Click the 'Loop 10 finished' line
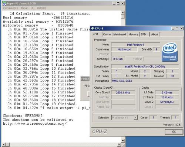185x147 pixels. tap(41, 69)
